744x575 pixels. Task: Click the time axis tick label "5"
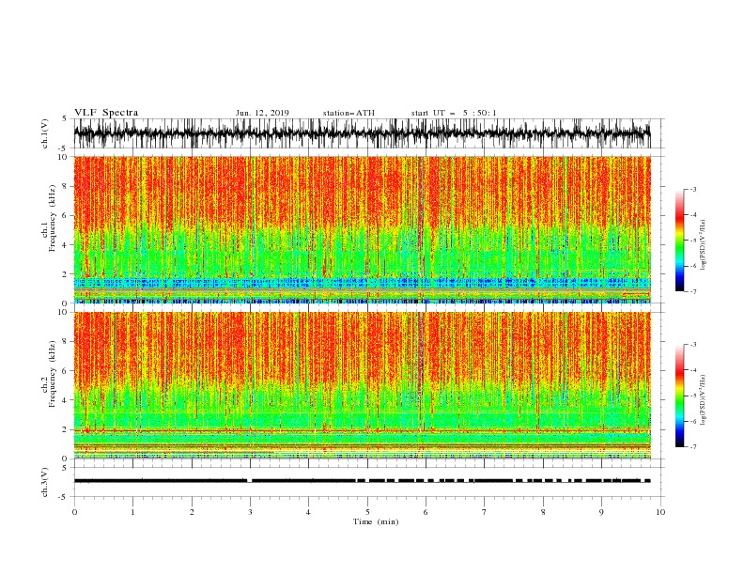tap(367, 512)
